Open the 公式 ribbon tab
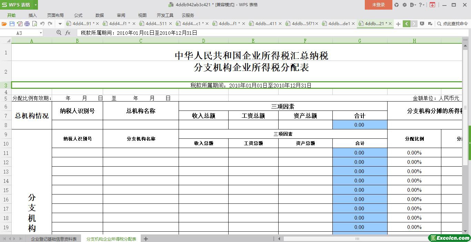471x242 pixels. pyautogui.click(x=78, y=15)
